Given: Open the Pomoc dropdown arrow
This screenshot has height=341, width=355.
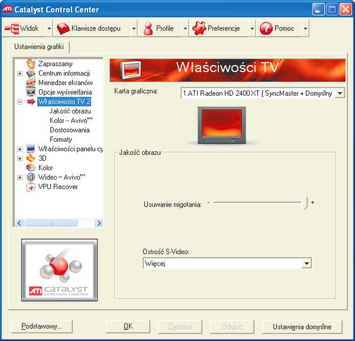Looking at the screenshot, I should 305,28.
